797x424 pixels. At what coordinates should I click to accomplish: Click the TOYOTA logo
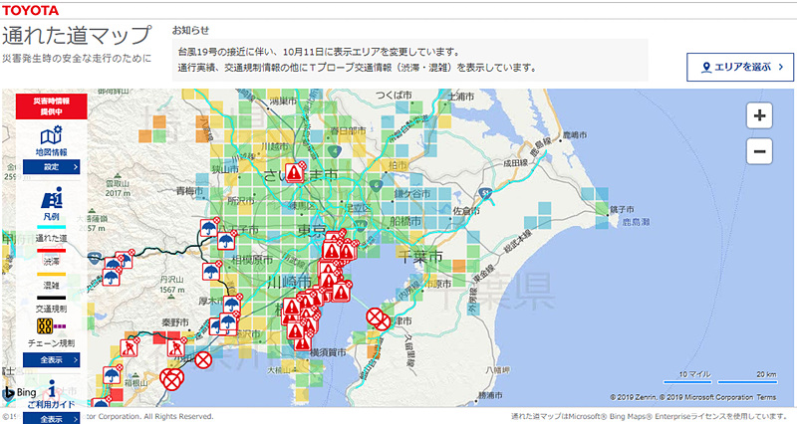tap(30, 10)
